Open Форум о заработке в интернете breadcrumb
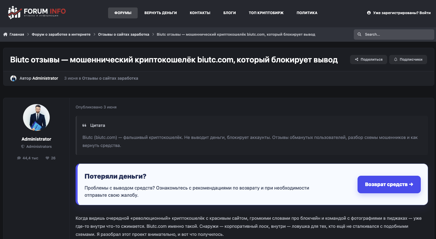The width and height of the screenshot is (436, 239). (x=61, y=35)
